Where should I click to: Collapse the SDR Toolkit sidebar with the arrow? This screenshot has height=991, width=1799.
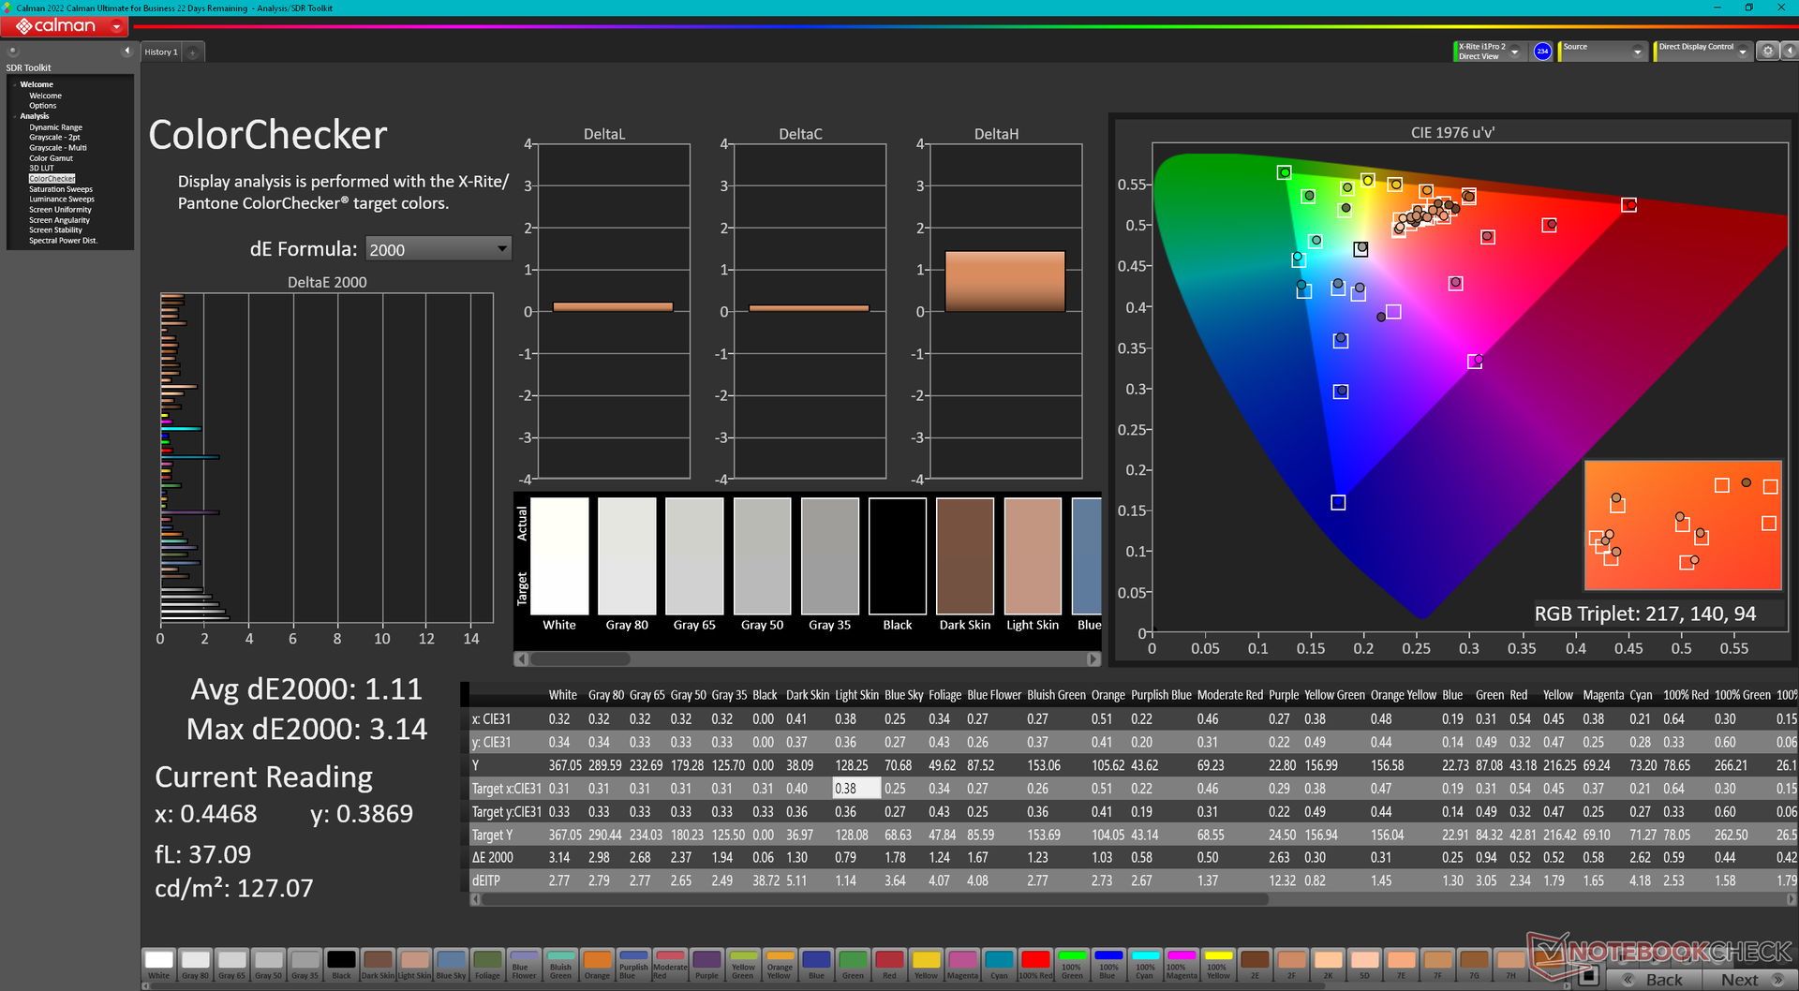[127, 52]
